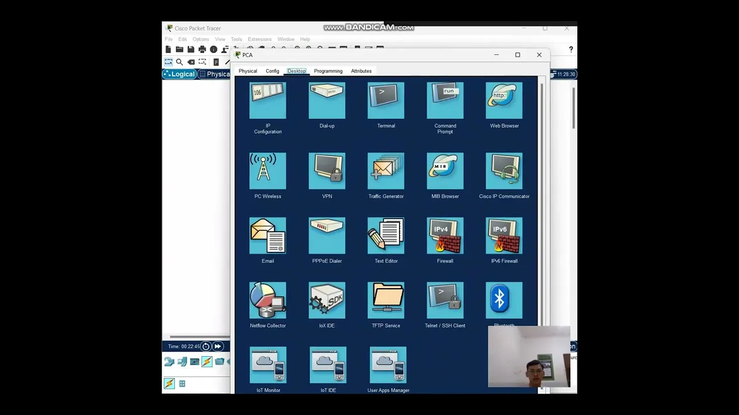Click the workspace horizontal scrollbar
This screenshot has width=739, height=415.
[x=199, y=337]
